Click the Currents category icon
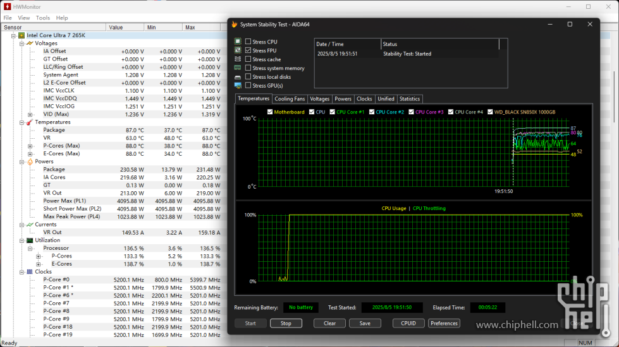 coord(30,225)
